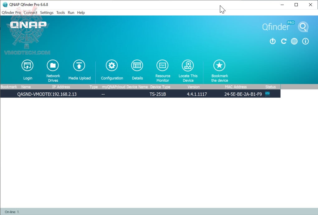The height and width of the screenshot is (215, 318).
Task: Select the QASND-VMODTEC device name
Action: point(34,94)
